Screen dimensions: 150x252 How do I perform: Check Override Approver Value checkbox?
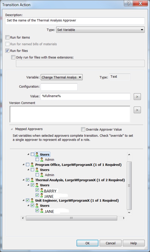[x=83, y=129]
